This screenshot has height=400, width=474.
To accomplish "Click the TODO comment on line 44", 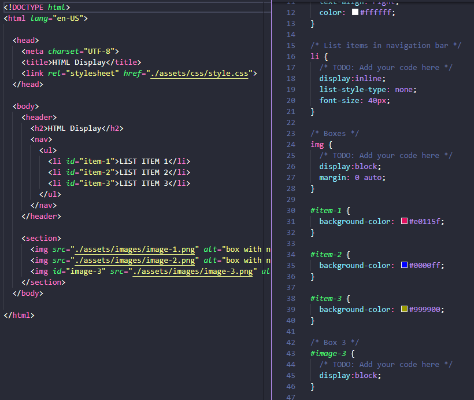I will click(x=386, y=365).
